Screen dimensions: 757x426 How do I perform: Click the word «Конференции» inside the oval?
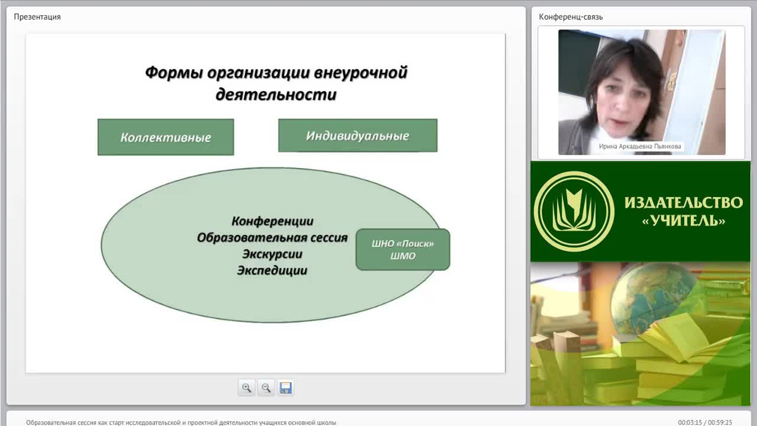pos(273,221)
